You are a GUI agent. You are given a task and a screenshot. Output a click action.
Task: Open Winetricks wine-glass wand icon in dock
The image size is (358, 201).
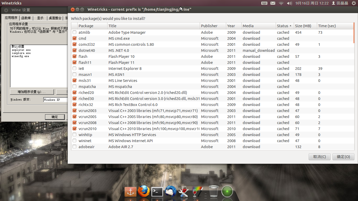click(197, 191)
